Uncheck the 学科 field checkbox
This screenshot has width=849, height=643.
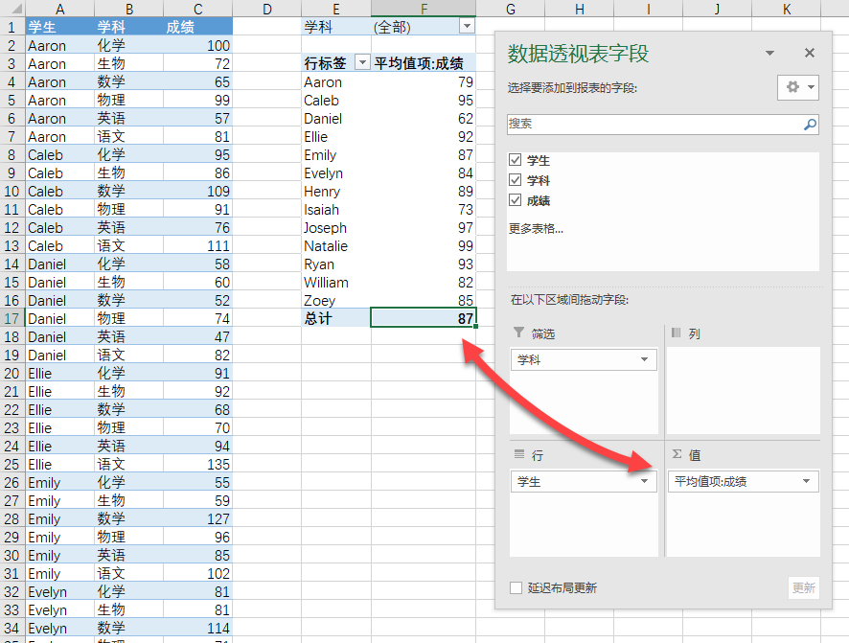(x=516, y=180)
